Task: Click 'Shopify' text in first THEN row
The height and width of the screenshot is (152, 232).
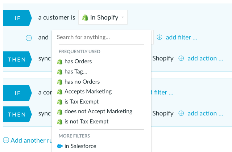Action: pos(163,58)
